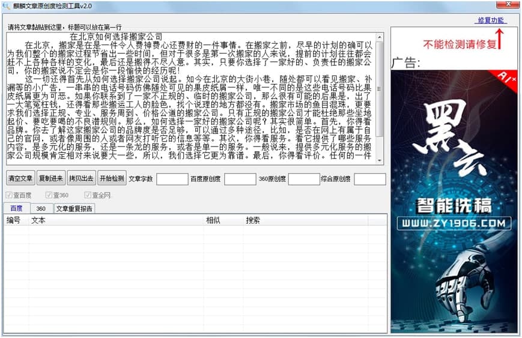Close the window with the red X button
Viewport: 522px width, 338px height.
[x=508, y=4]
